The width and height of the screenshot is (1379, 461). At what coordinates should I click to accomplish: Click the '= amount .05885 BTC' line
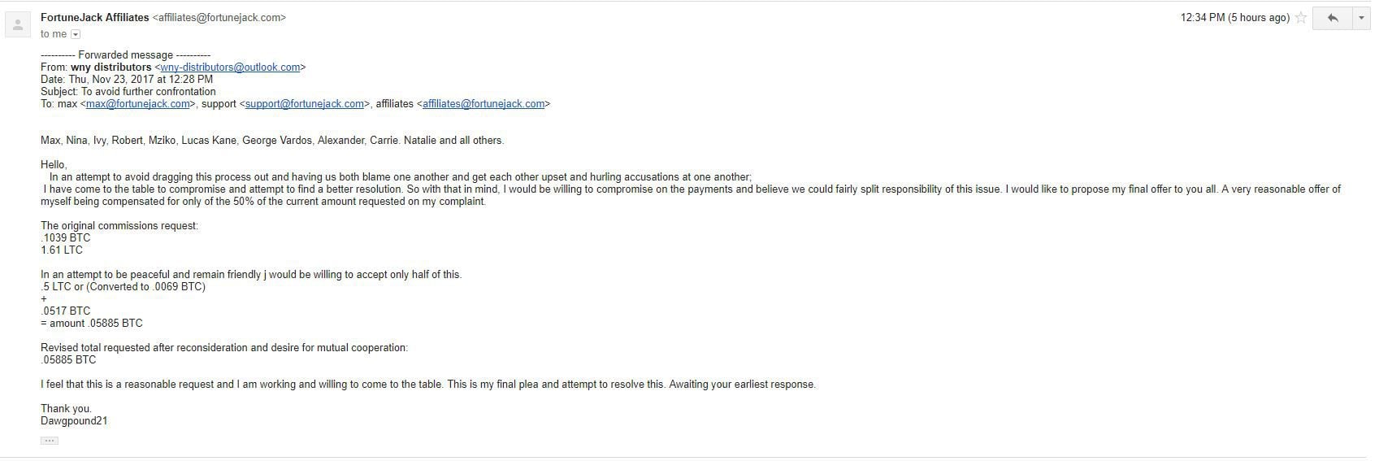coord(92,324)
